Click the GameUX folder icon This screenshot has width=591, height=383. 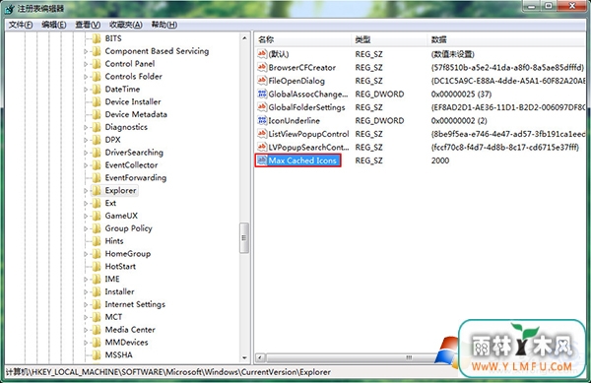point(97,216)
